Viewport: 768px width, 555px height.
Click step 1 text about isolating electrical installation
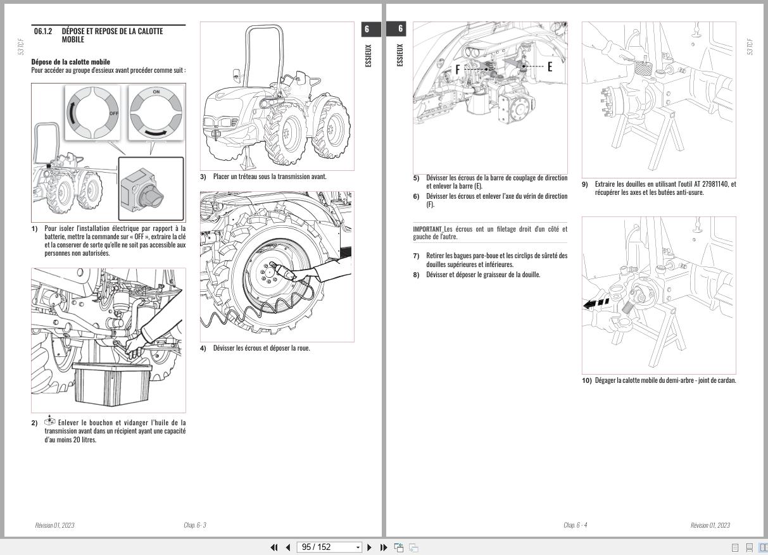point(115,240)
